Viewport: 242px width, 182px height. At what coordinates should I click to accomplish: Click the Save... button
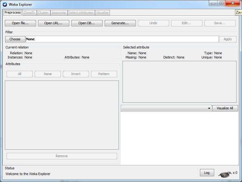click(220, 23)
